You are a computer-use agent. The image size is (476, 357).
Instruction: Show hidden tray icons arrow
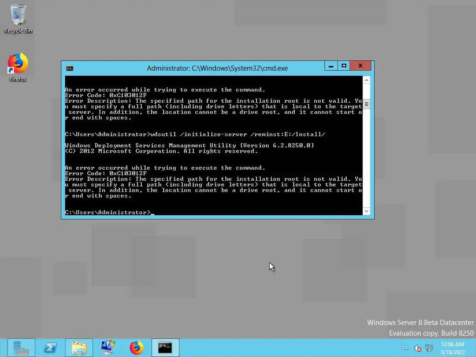coord(406,348)
